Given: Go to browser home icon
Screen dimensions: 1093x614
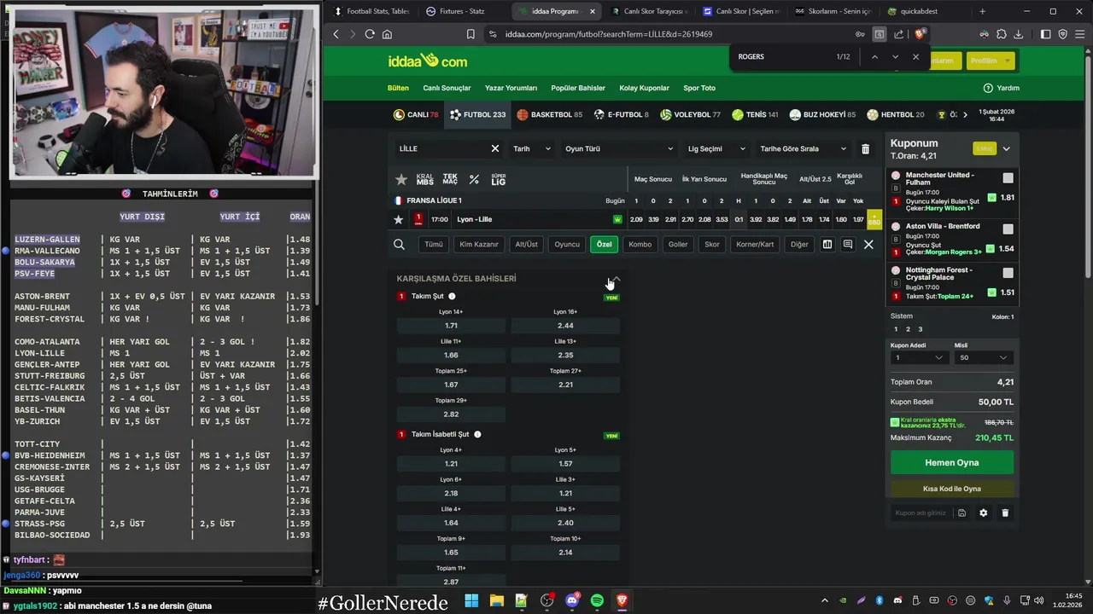Looking at the screenshot, I should pyautogui.click(x=387, y=34).
